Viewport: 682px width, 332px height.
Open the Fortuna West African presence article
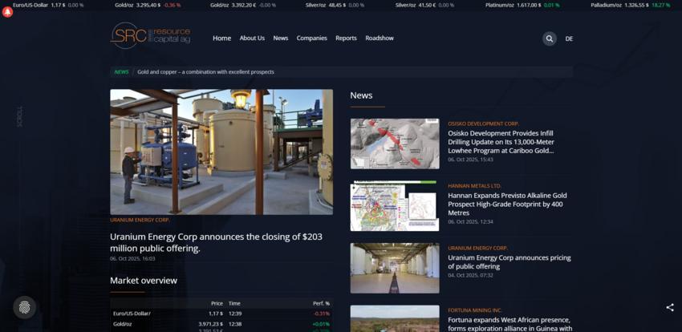pos(509,323)
